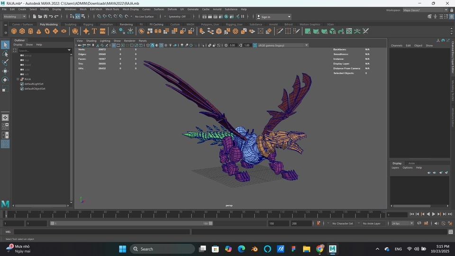Image resolution: width=455 pixels, height=256 pixels.
Task: Undo the last action via toolbar arrow
Action: click(x=51, y=17)
